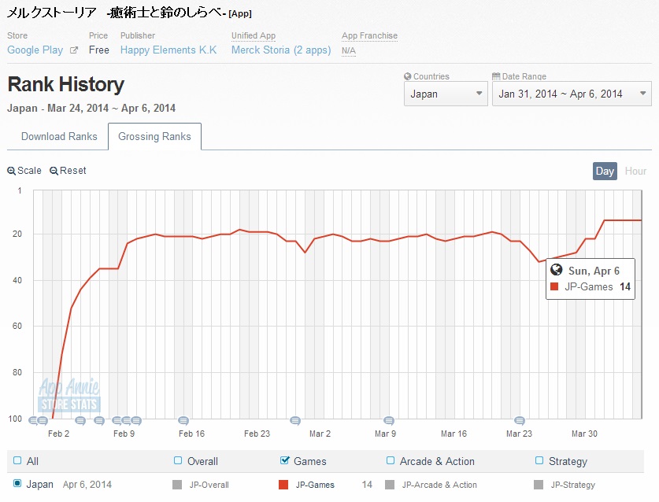This screenshot has width=659, height=502.
Task: Enable the Overall rank checkbox
Action: pyautogui.click(x=178, y=461)
